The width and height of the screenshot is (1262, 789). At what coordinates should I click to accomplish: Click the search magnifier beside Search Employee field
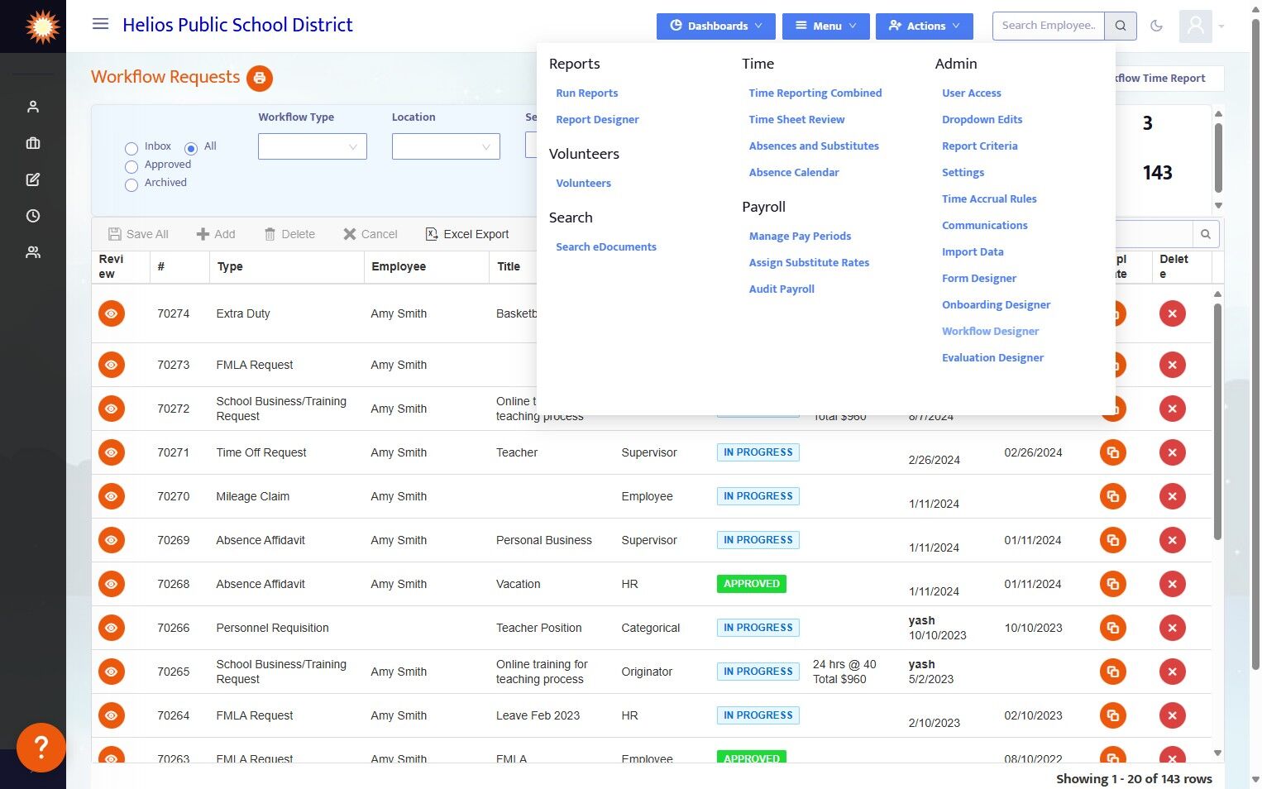click(x=1121, y=26)
